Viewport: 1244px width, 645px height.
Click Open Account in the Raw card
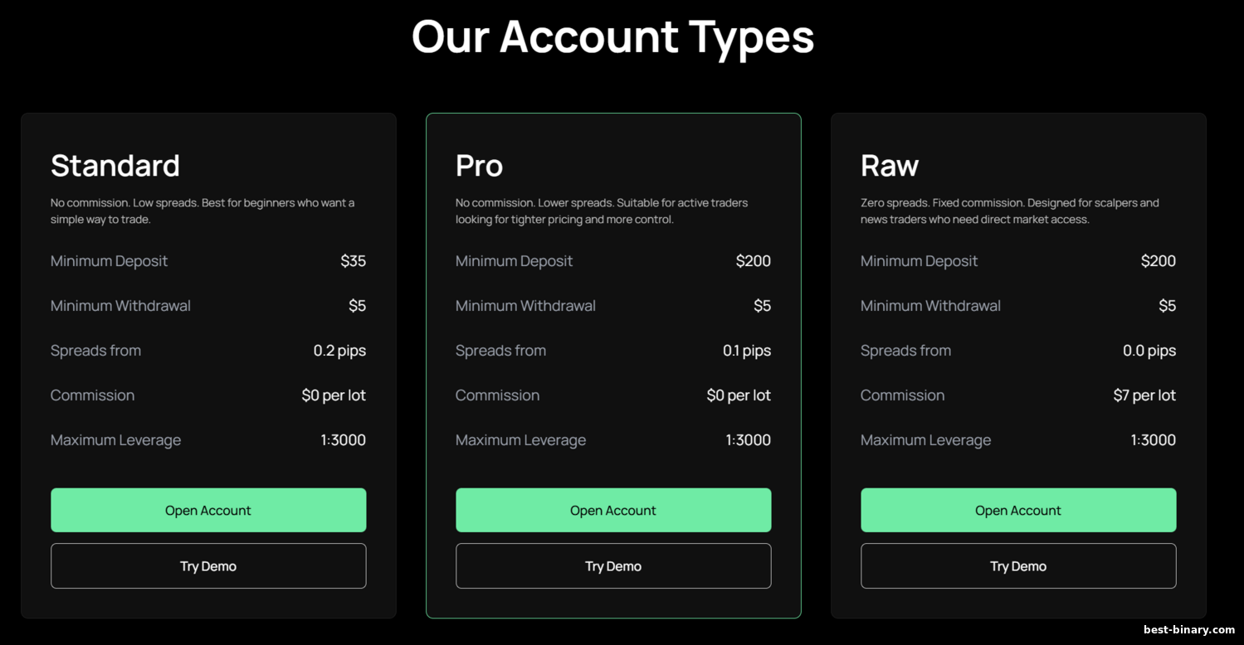[1017, 510]
